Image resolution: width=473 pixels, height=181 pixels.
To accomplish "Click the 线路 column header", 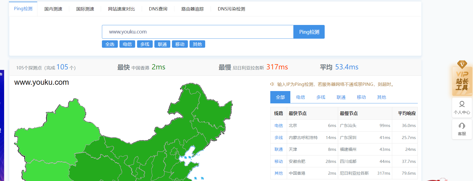I will [279, 113].
